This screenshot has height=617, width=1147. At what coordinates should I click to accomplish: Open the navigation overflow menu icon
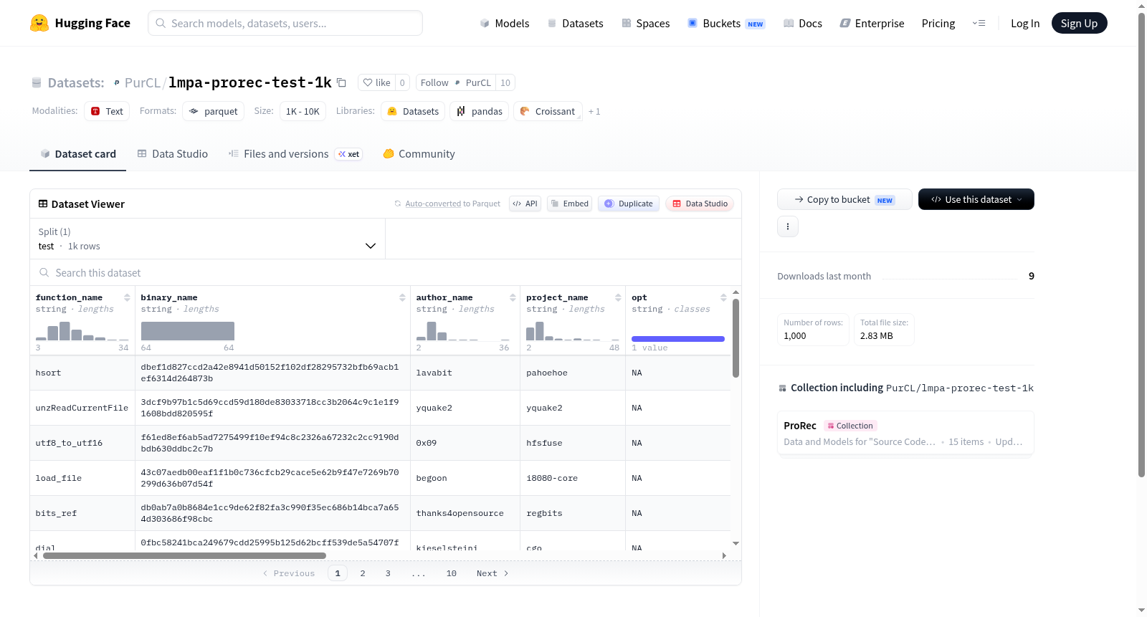coord(979,23)
